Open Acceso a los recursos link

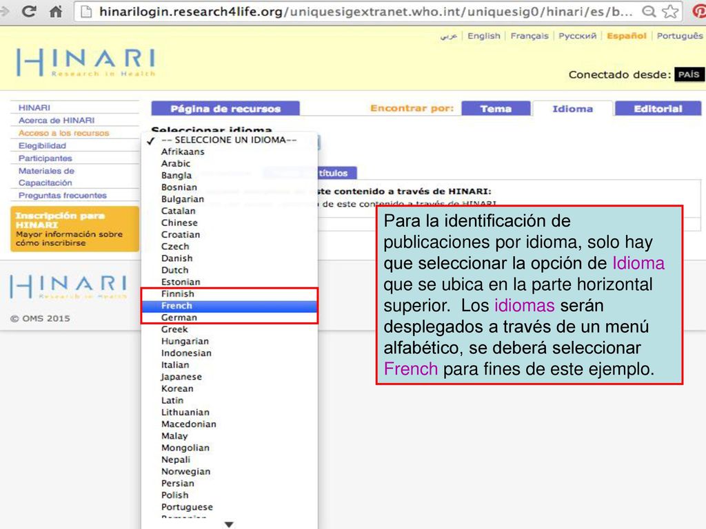[x=63, y=133]
